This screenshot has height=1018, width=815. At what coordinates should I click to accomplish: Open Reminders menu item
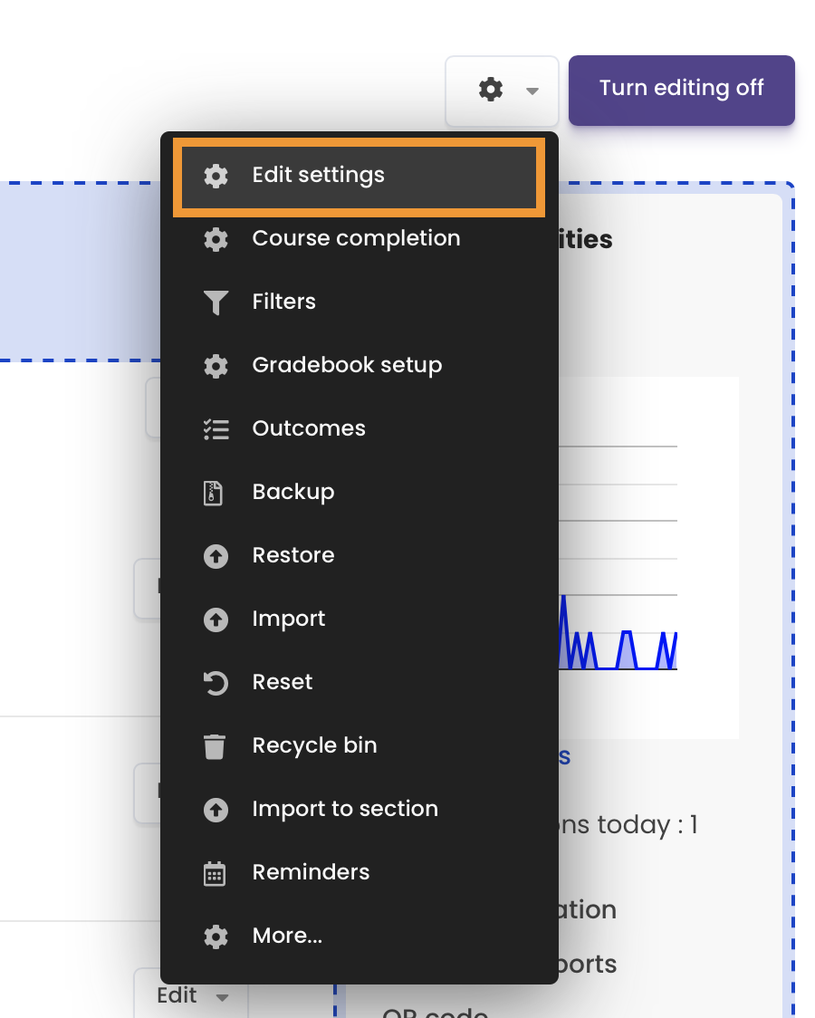click(x=359, y=872)
